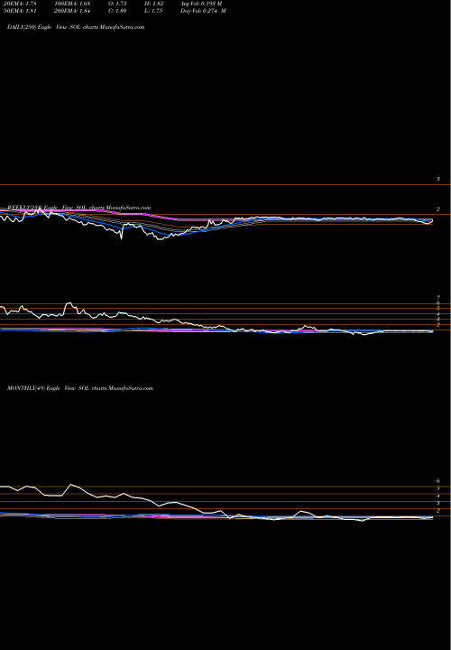
Task: Click the WEEKLY Eagle View chart title
Action: tap(78, 208)
